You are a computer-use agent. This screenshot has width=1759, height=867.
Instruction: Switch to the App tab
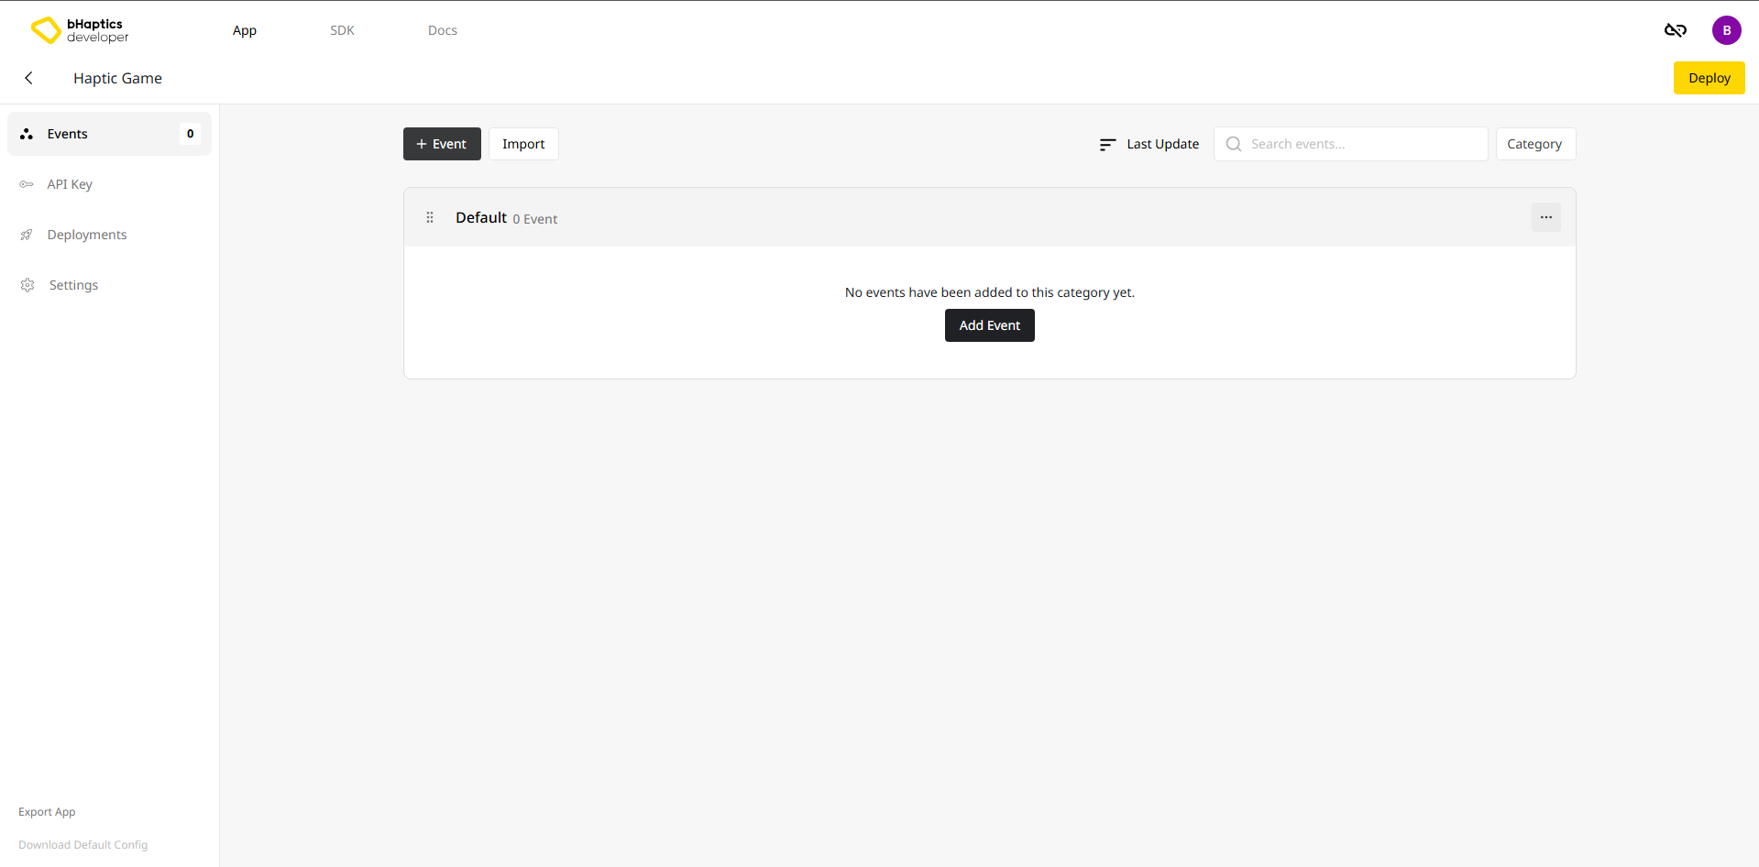coord(245,30)
